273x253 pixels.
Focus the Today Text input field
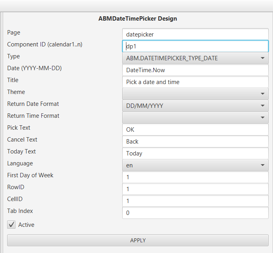tap(195, 153)
